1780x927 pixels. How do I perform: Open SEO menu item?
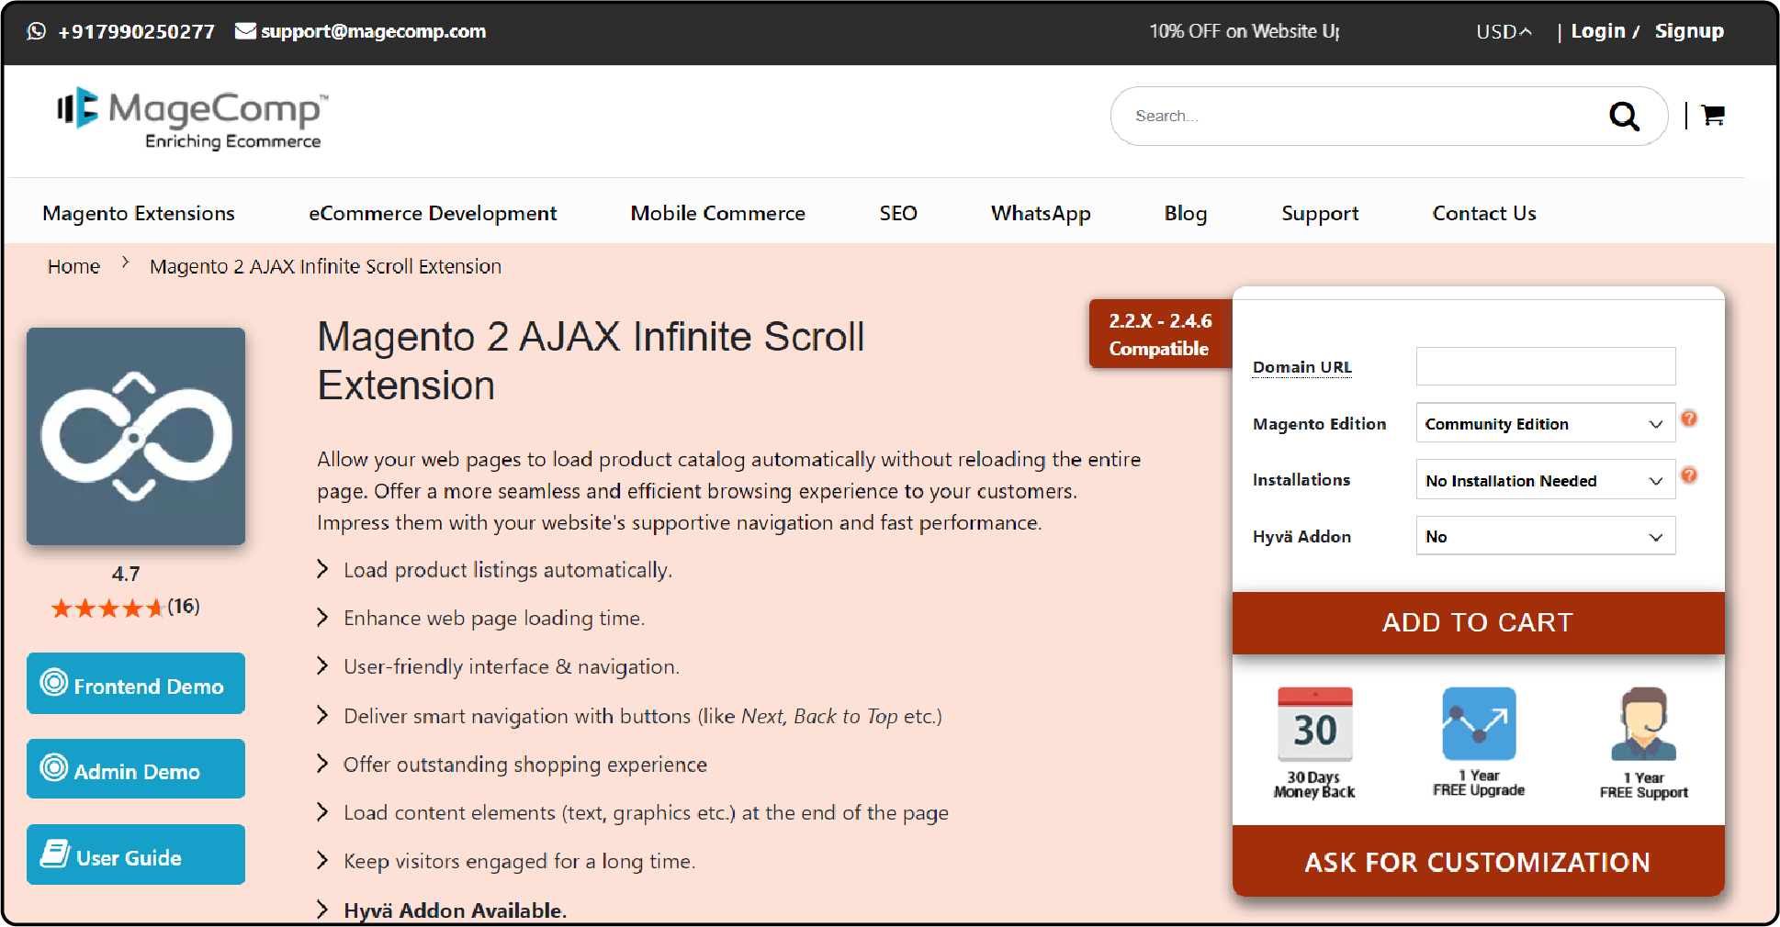(898, 213)
